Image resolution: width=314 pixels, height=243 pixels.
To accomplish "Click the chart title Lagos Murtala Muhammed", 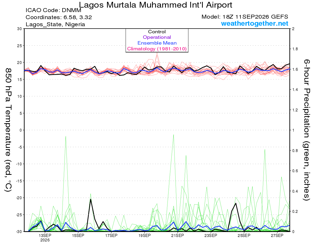I will (155, 5).
